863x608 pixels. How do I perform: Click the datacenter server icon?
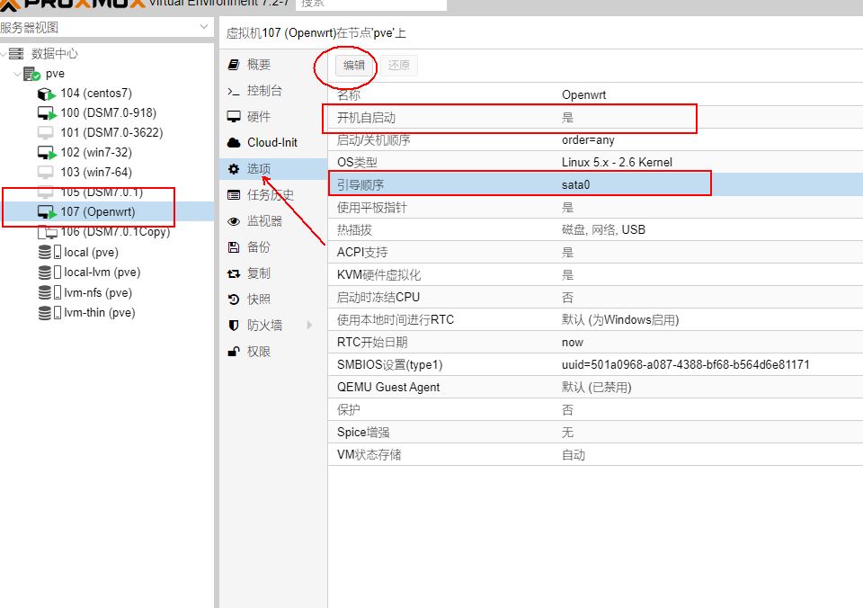coord(16,53)
